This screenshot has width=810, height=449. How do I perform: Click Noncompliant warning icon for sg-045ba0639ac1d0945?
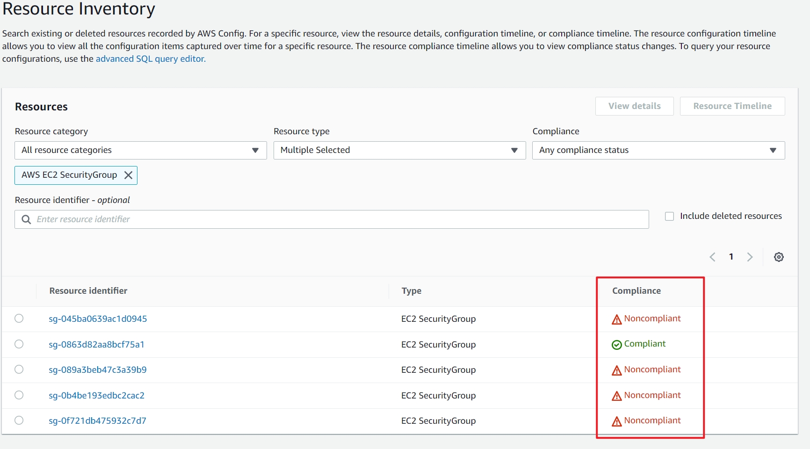pyautogui.click(x=617, y=319)
